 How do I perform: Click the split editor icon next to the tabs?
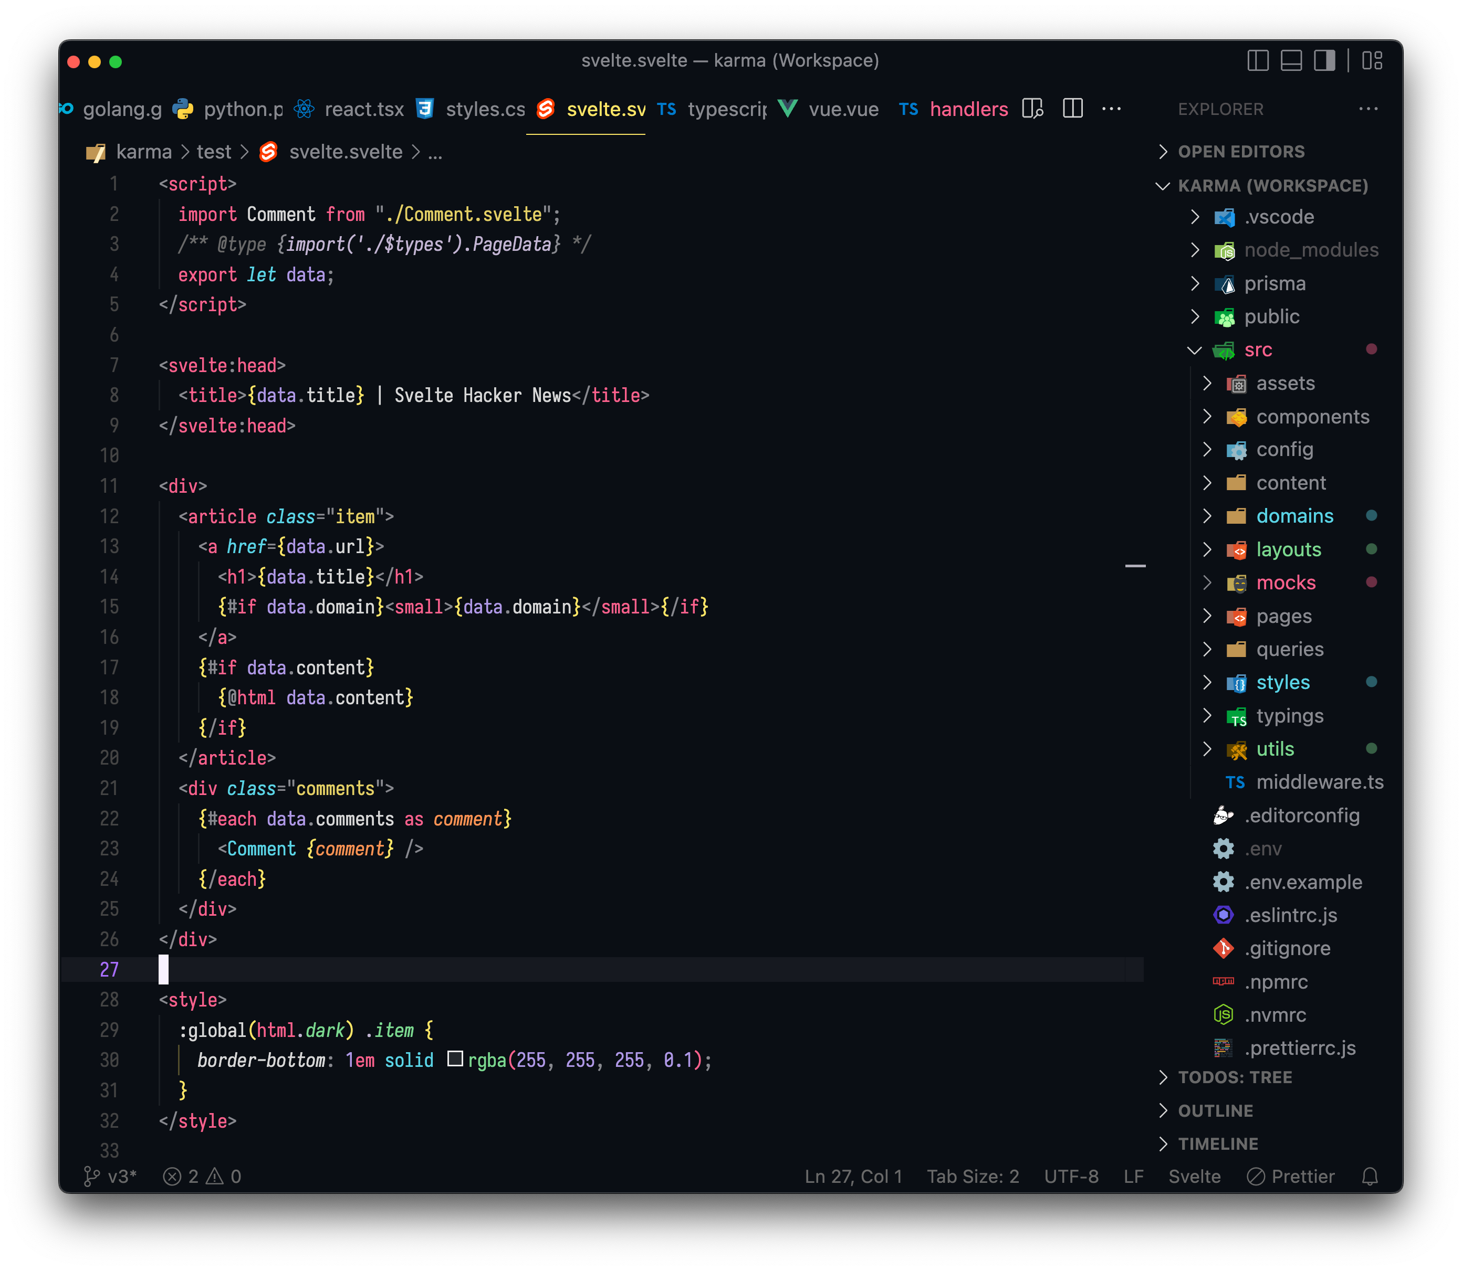pyautogui.click(x=1072, y=109)
